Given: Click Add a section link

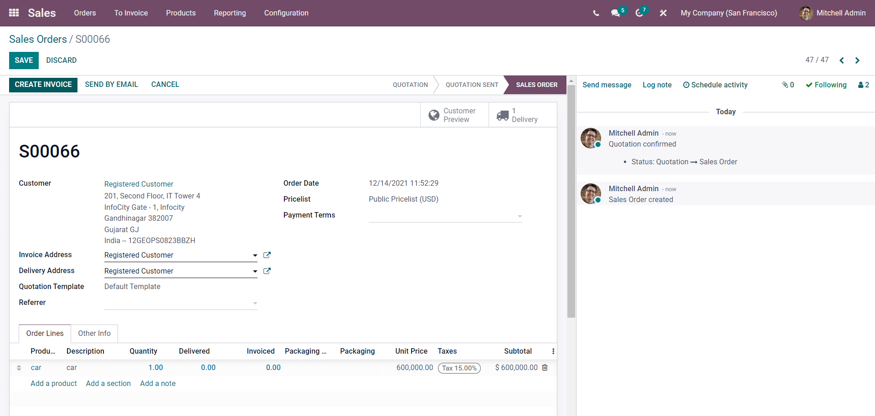Looking at the screenshot, I should tap(108, 384).
